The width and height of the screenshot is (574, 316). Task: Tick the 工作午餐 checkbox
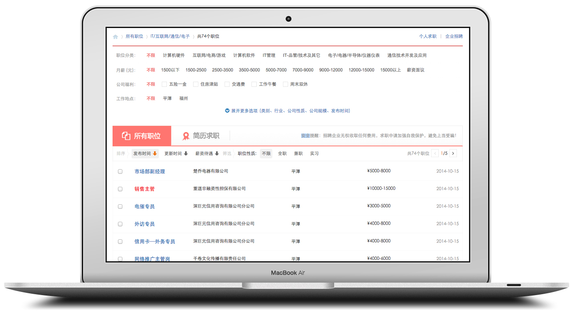pos(254,84)
